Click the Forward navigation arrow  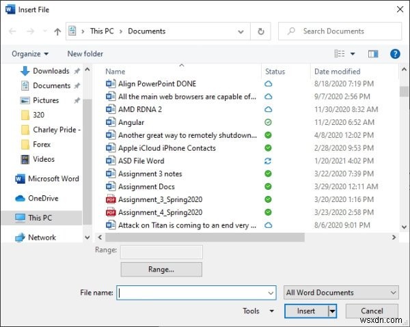click(31, 31)
